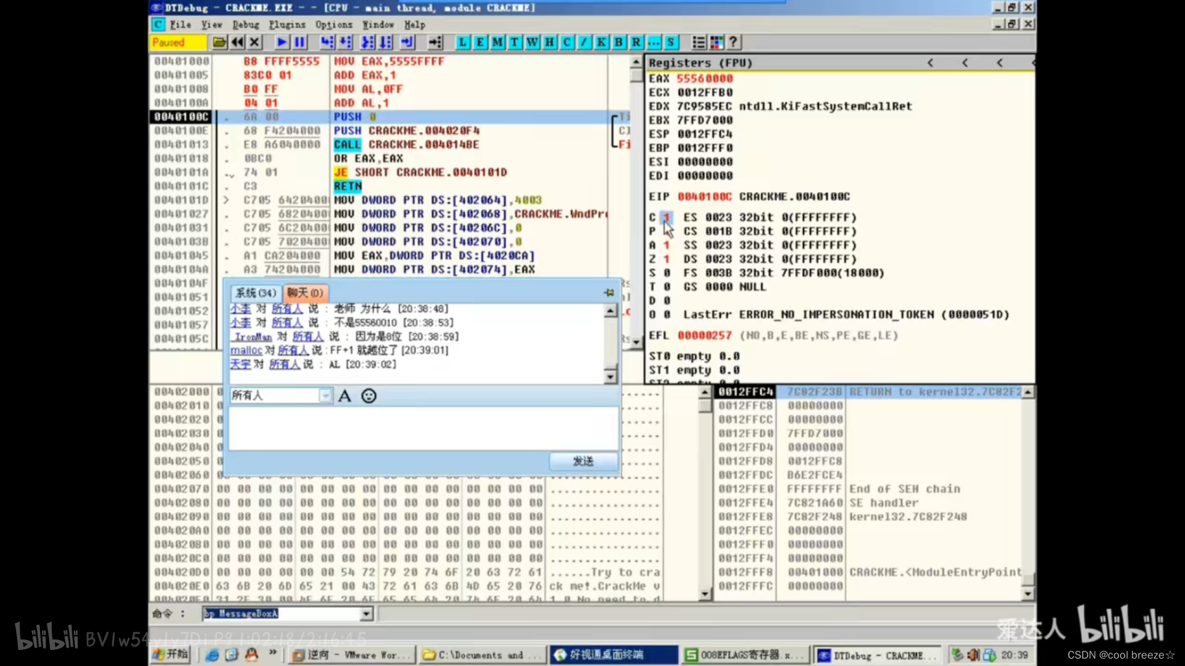Expand the 所有人 recipient dropdown

pos(325,396)
